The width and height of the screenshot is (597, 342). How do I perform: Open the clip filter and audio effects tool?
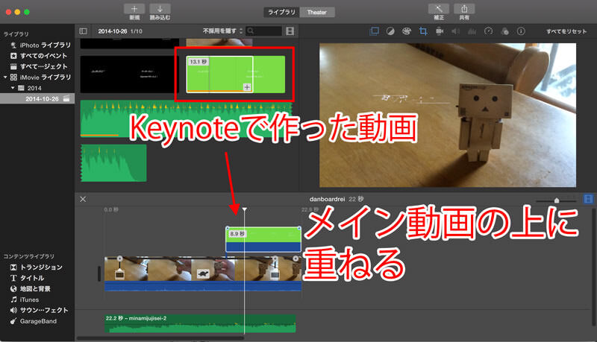(505, 31)
